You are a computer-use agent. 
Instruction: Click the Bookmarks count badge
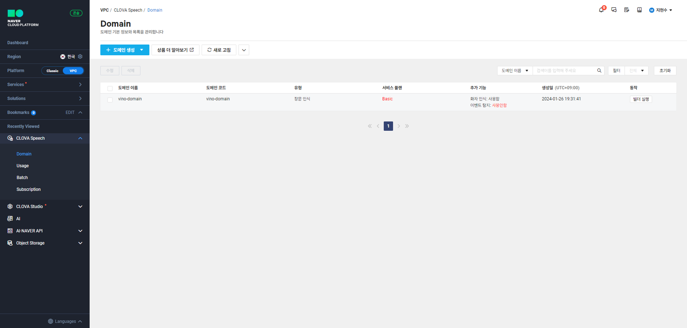pyautogui.click(x=33, y=113)
